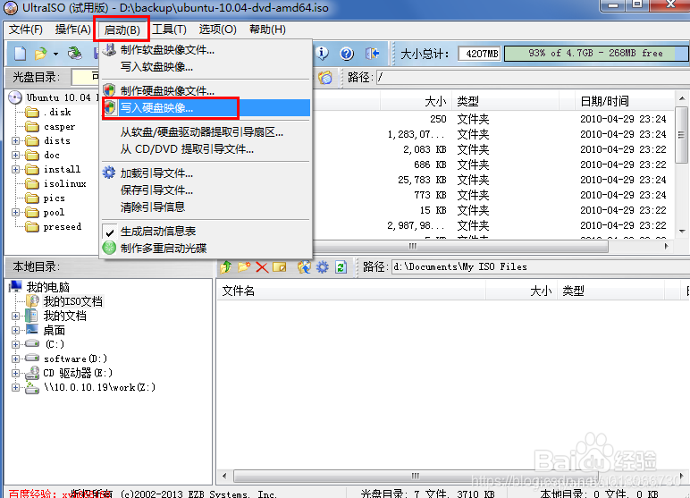
Task: Choose 写入硬盘映像... menu entry
Action: tap(206, 108)
